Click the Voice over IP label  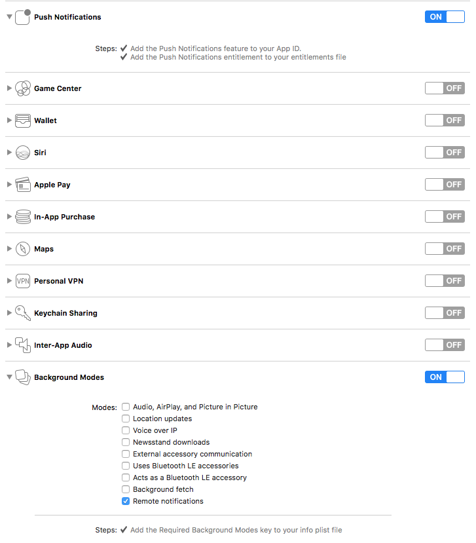pyautogui.click(x=155, y=430)
